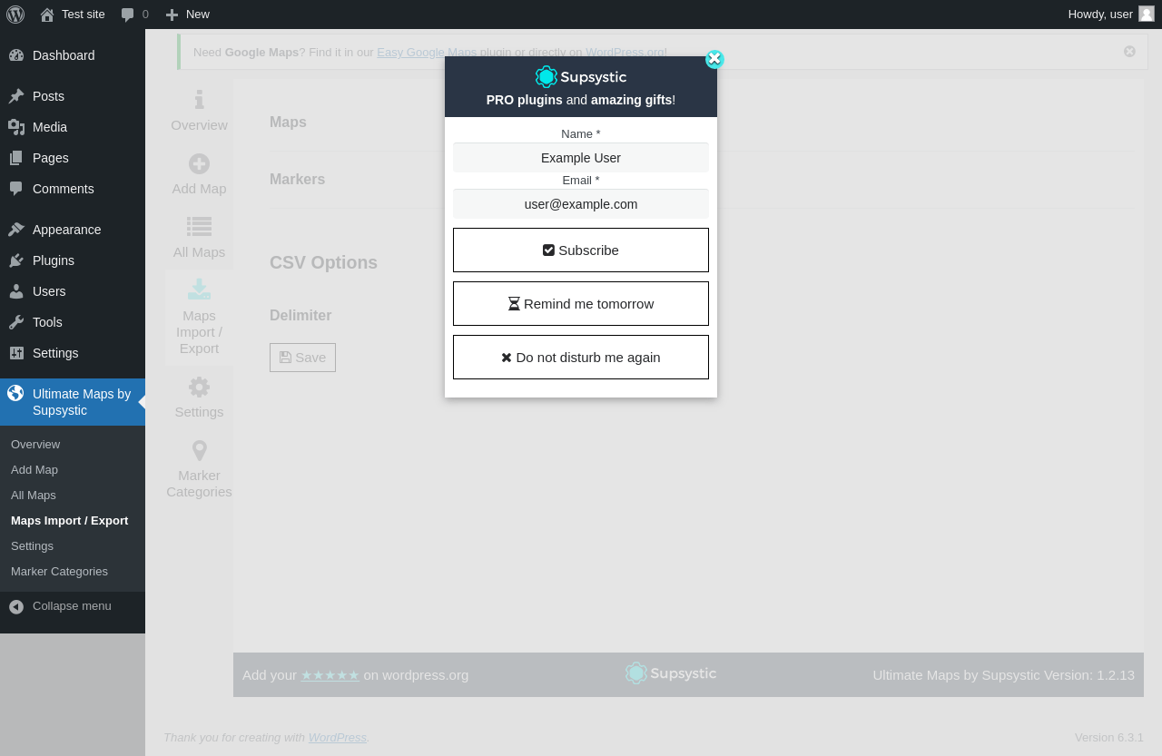This screenshot has height=756, width=1162.
Task: Click the plugin version text in footer
Action: click(x=1003, y=675)
